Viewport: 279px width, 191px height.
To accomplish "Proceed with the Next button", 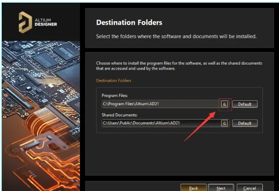I will (221, 188).
